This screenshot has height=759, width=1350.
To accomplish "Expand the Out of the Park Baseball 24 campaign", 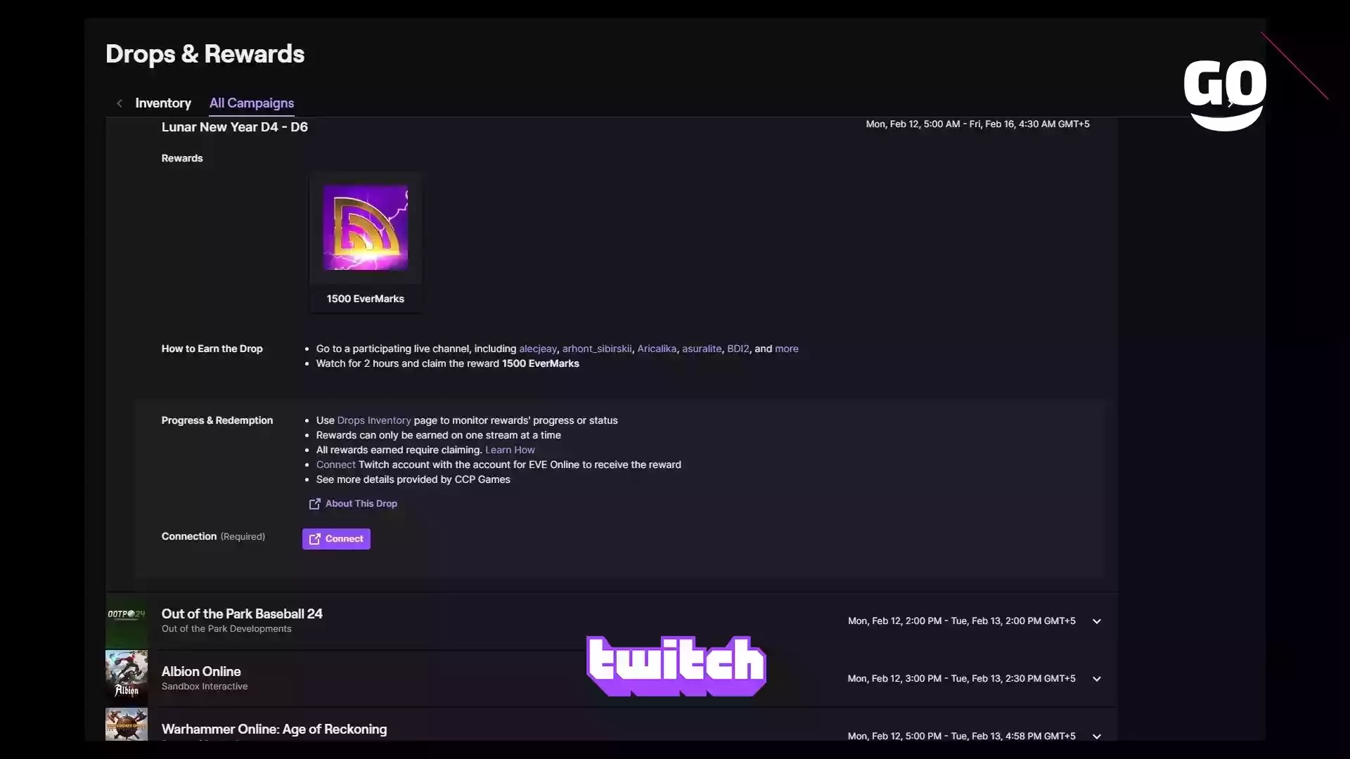I will pos(1096,621).
